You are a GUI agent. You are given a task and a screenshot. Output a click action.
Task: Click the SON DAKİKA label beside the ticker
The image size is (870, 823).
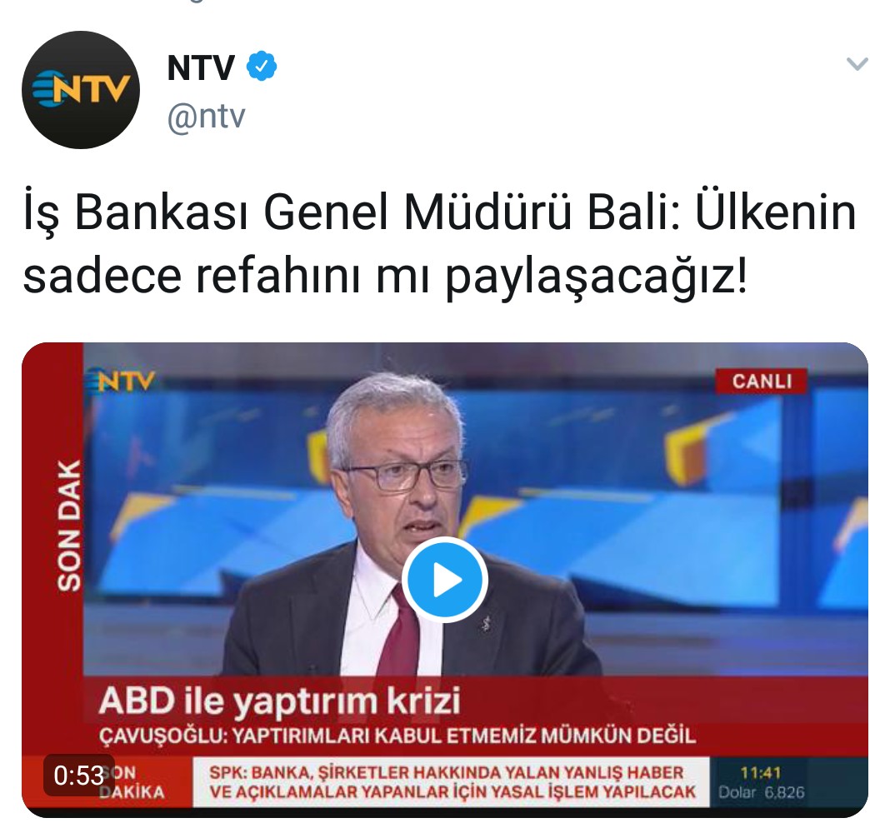(132, 782)
